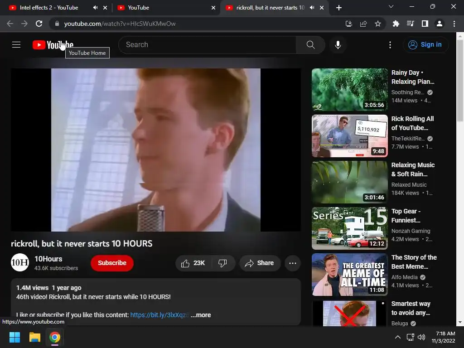Open File Explorer from the taskbar
This screenshot has width=464, height=348.
tap(34, 337)
